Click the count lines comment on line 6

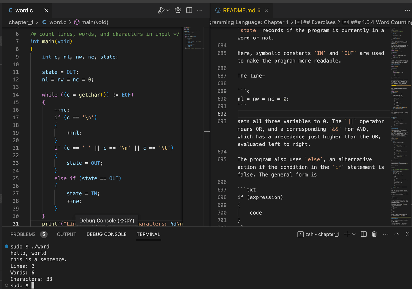tap(105, 34)
